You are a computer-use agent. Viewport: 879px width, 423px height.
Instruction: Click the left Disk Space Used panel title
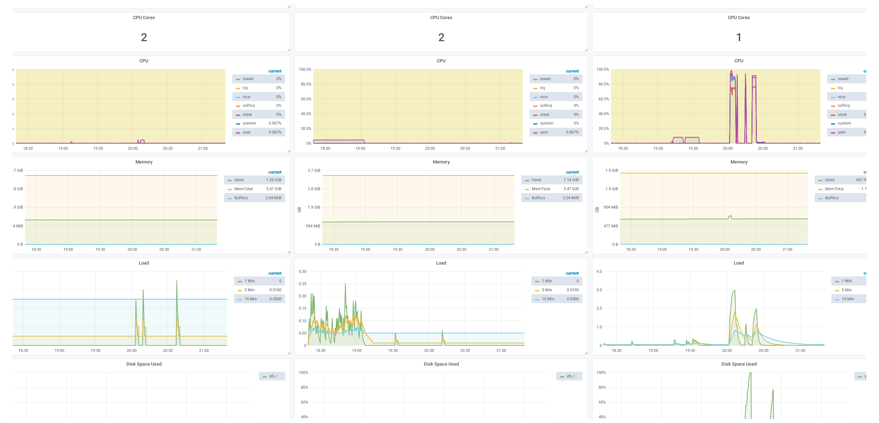click(144, 364)
